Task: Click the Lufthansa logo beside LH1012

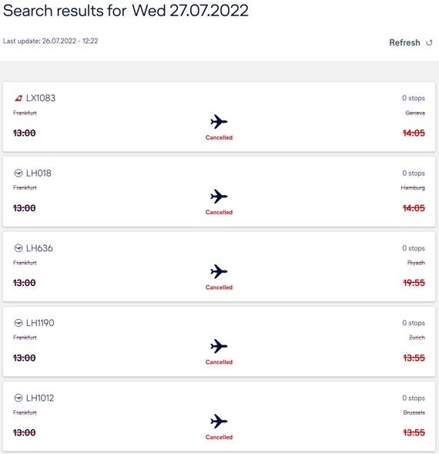Action: [18, 398]
